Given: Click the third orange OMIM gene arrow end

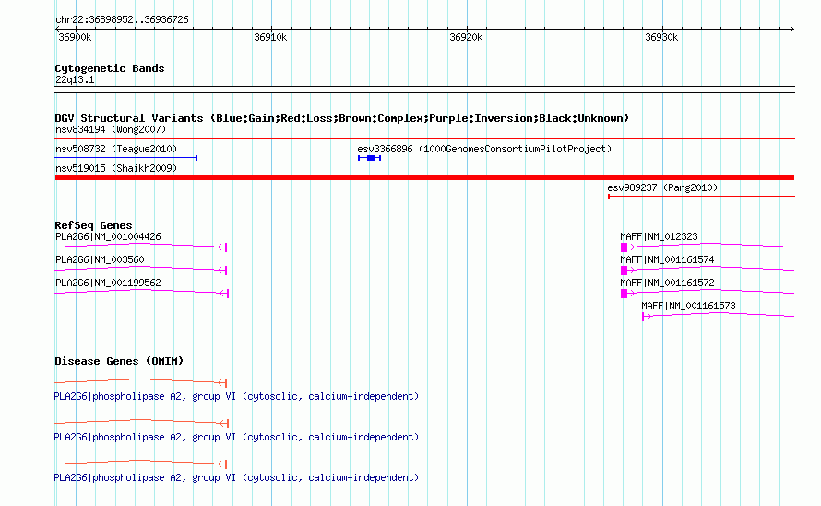Looking at the screenshot, I should coord(222,464).
